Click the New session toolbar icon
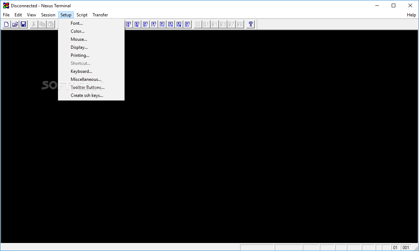Screen dimensions: 419x251 7,24
